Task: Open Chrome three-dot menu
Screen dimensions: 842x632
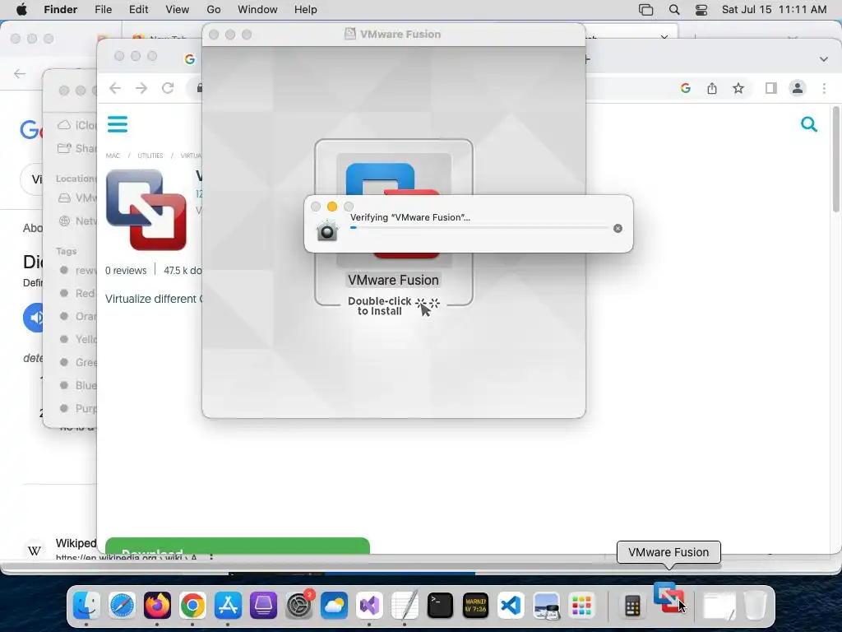Action: tap(824, 88)
